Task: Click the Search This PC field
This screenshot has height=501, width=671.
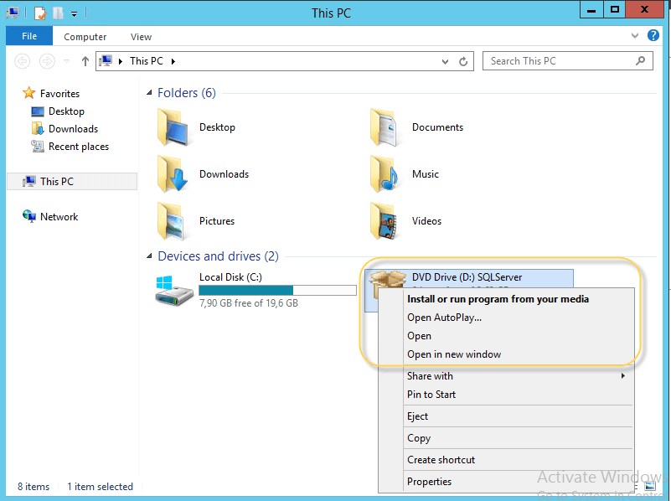Action: point(560,61)
